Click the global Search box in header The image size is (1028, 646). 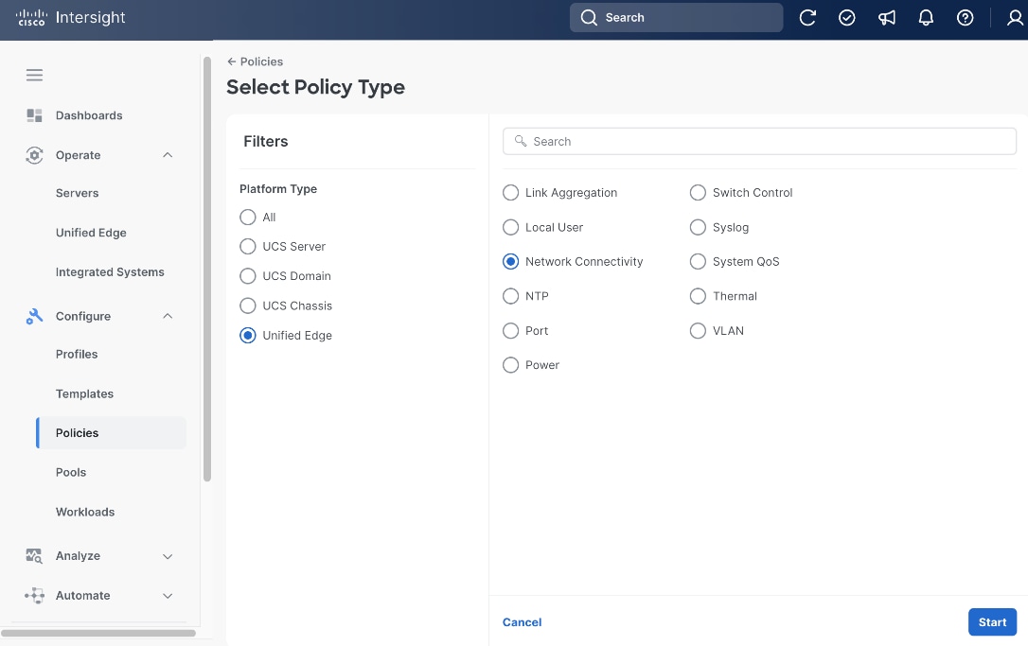676,18
